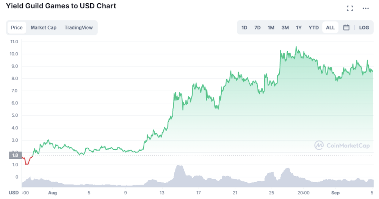Click the Sep label on the time axis
The width and height of the screenshot is (379, 199).
(x=335, y=193)
